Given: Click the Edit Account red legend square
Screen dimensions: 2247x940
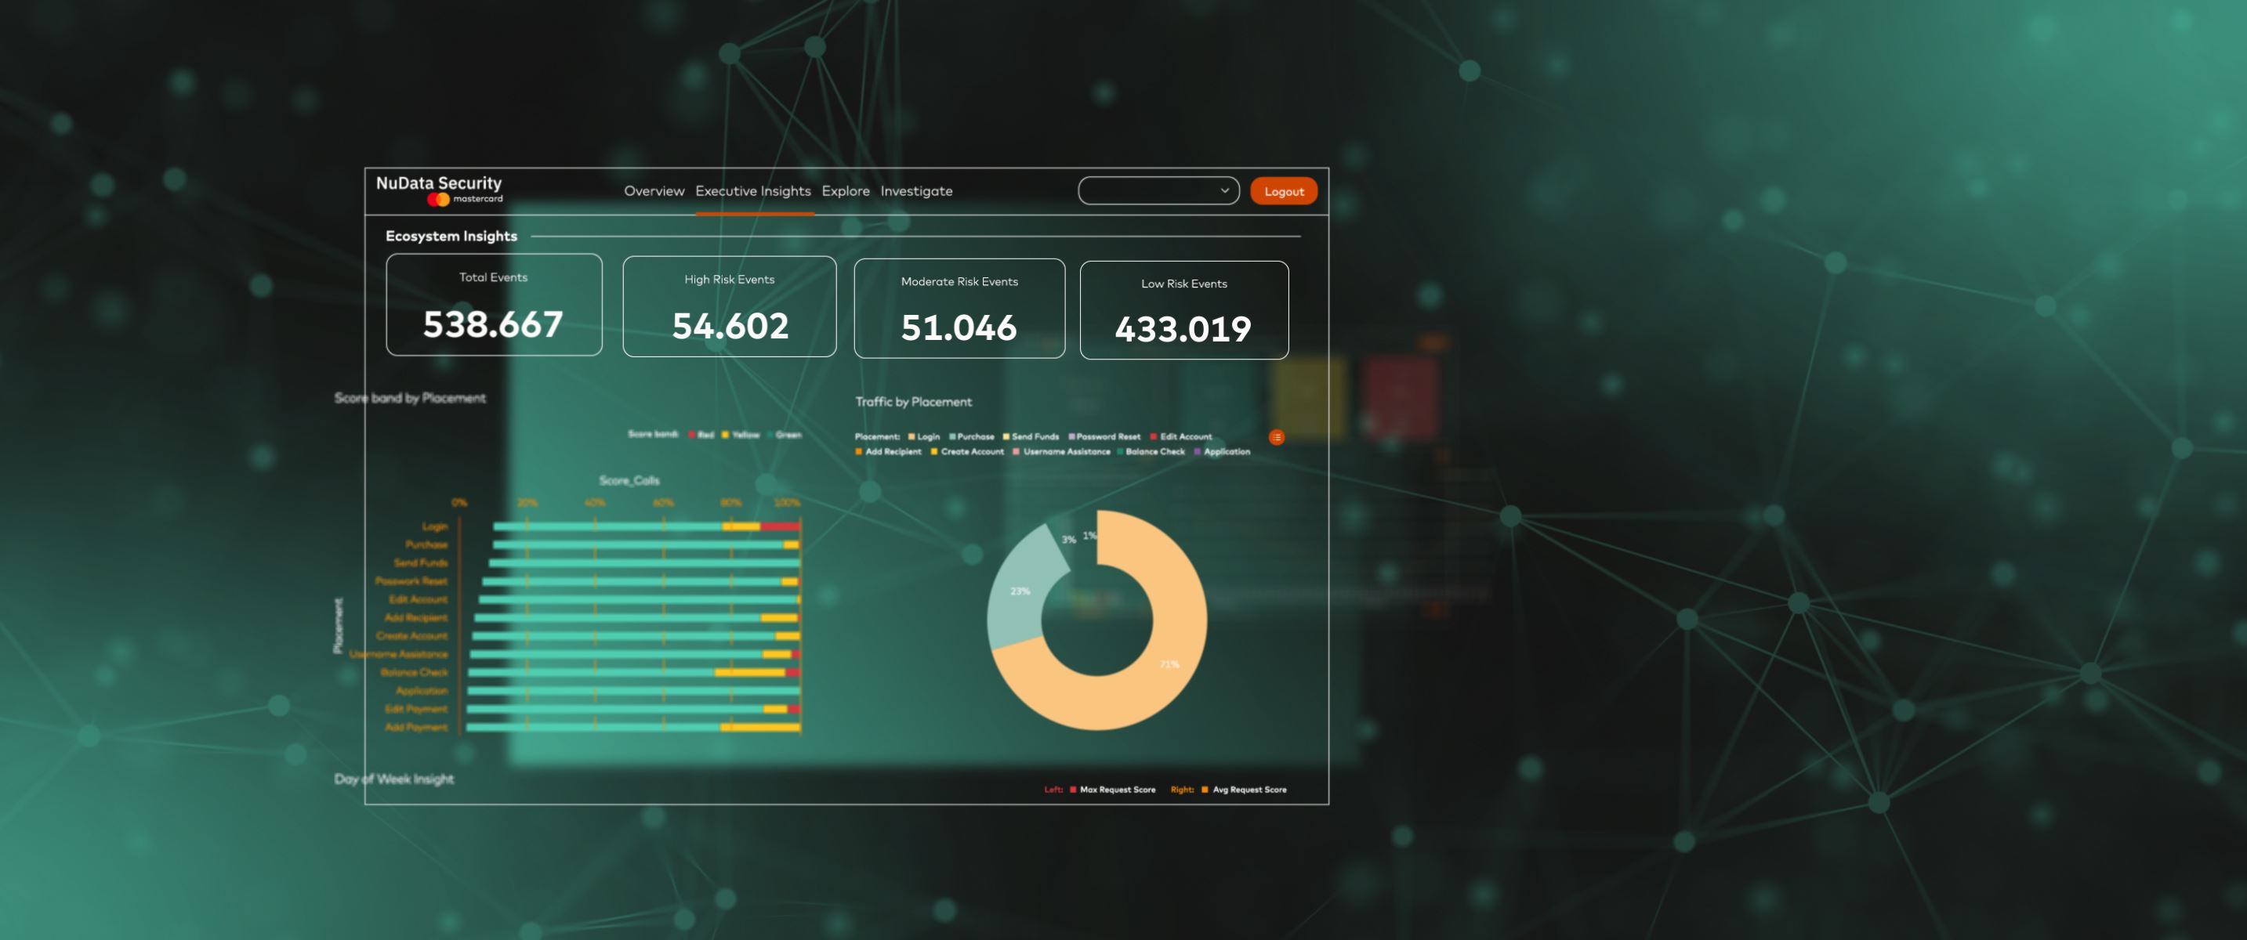Looking at the screenshot, I should tap(1153, 437).
